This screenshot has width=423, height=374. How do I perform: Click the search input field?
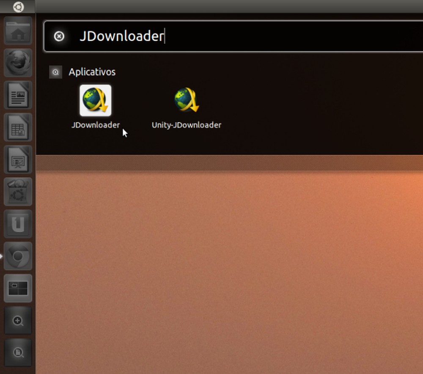(x=211, y=36)
